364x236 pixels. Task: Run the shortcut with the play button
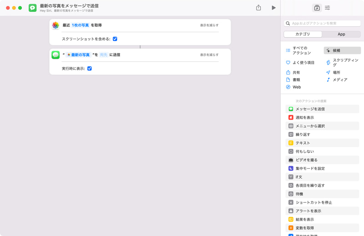(x=273, y=8)
